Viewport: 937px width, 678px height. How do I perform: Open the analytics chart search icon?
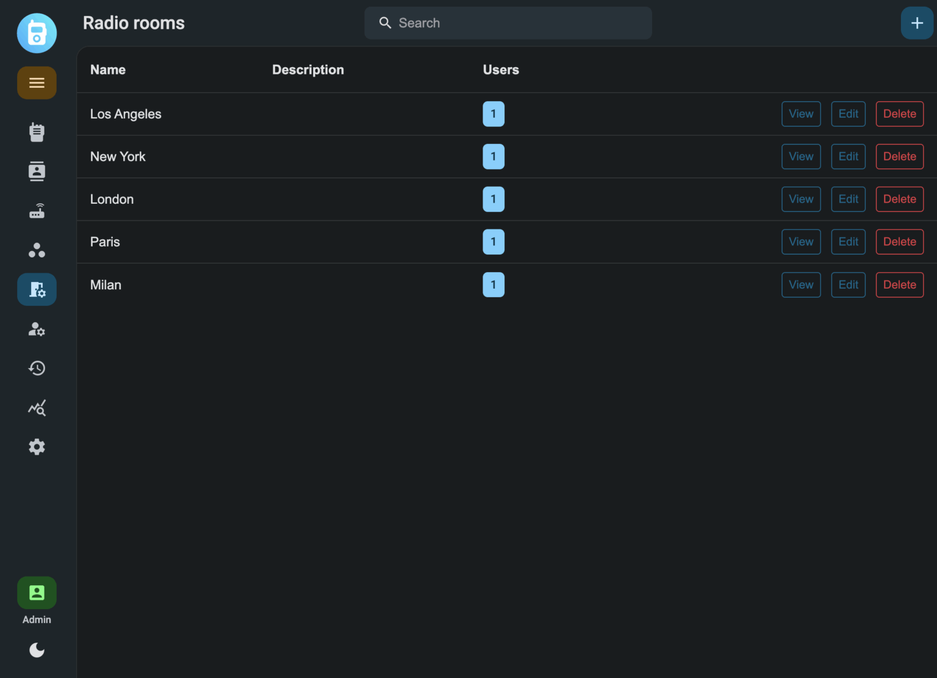click(37, 408)
